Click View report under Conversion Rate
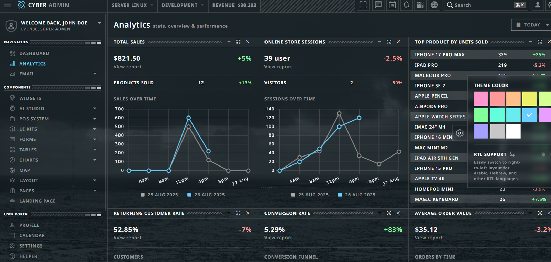551x262 pixels. (x=278, y=238)
